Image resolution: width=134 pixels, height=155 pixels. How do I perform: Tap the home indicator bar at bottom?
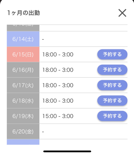[x=67, y=151]
